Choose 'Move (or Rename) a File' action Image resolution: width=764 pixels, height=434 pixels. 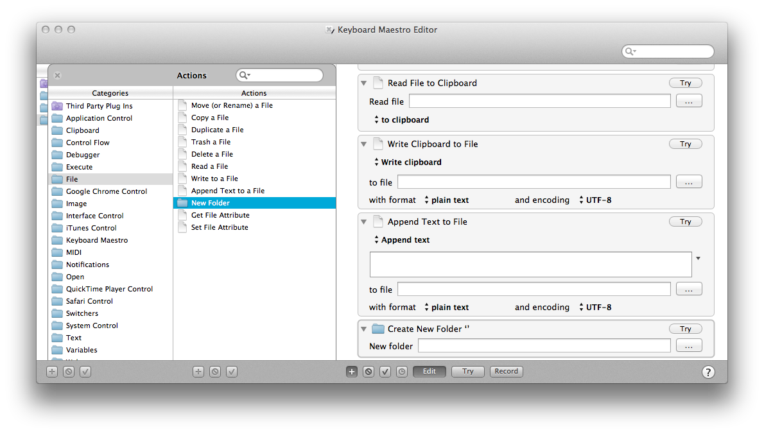[x=254, y=105]
